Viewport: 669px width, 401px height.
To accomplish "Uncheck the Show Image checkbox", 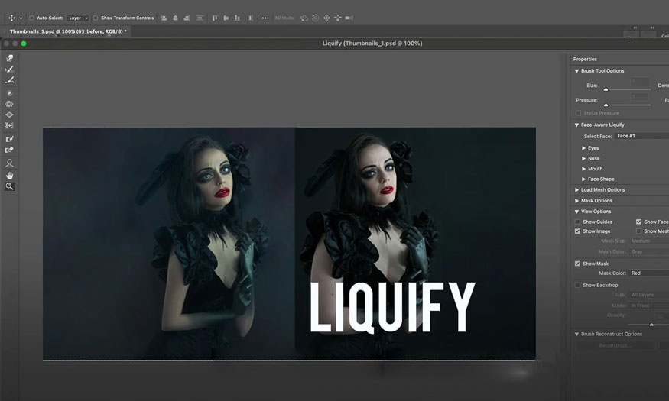I will pyautogui.click(x=577, y=231).
